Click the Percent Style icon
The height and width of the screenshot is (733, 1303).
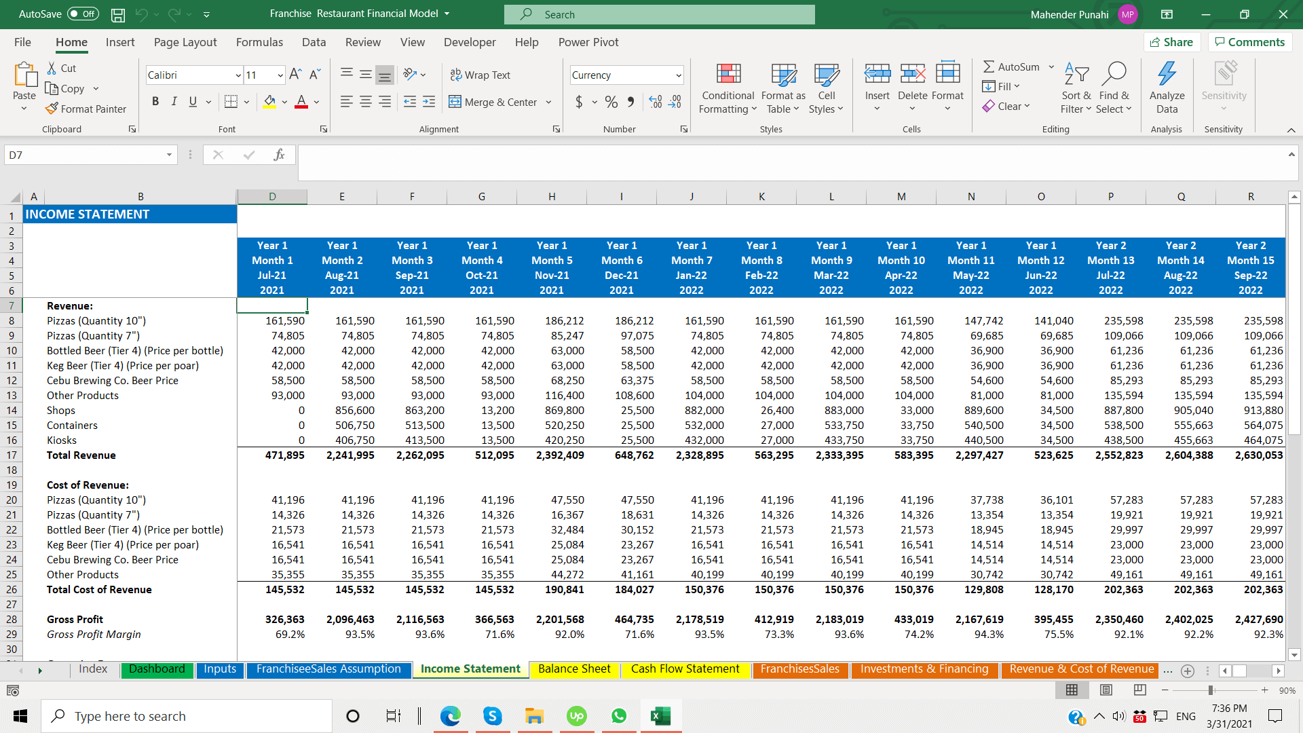tap(611, 102)
